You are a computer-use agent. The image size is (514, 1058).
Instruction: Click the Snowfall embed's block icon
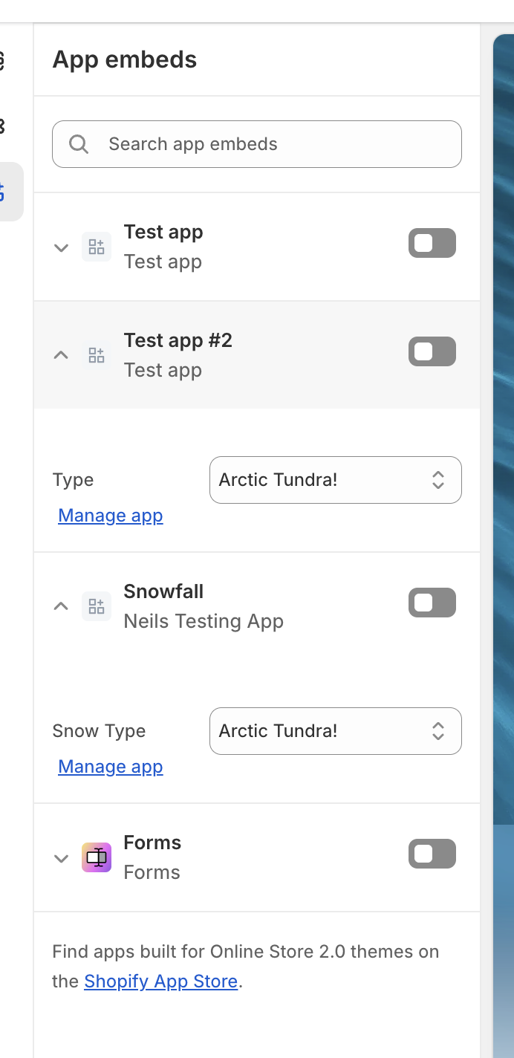coord(97,606)
